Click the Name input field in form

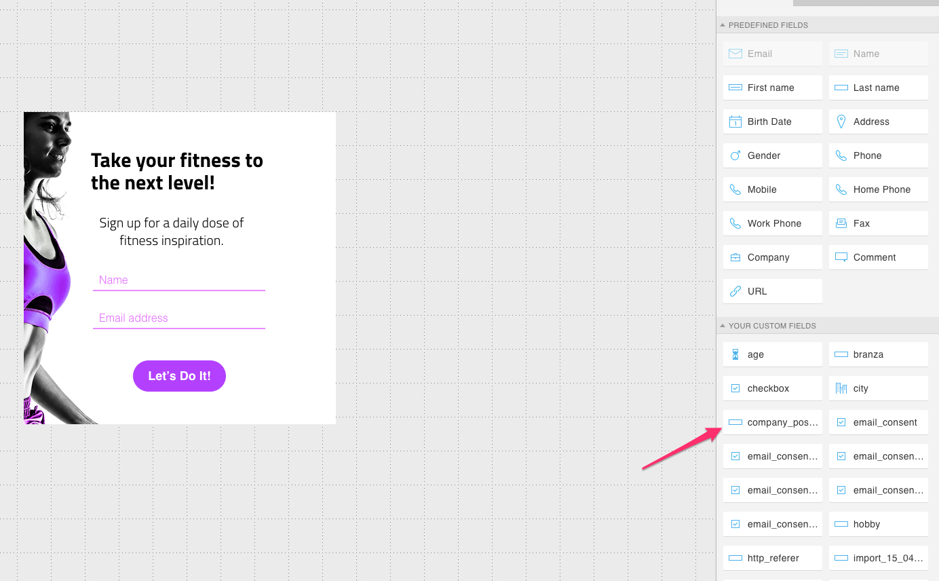[x=178, y=280]
